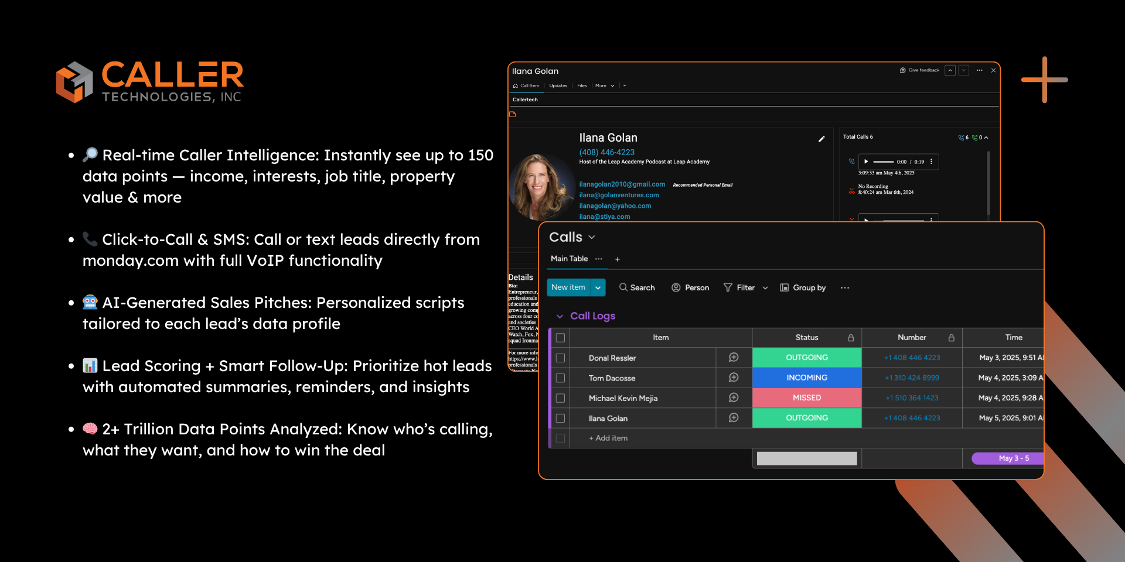Open the update bubble for Michael Kevin Mejia
The image size is (1125, 562).
[733, 398]
